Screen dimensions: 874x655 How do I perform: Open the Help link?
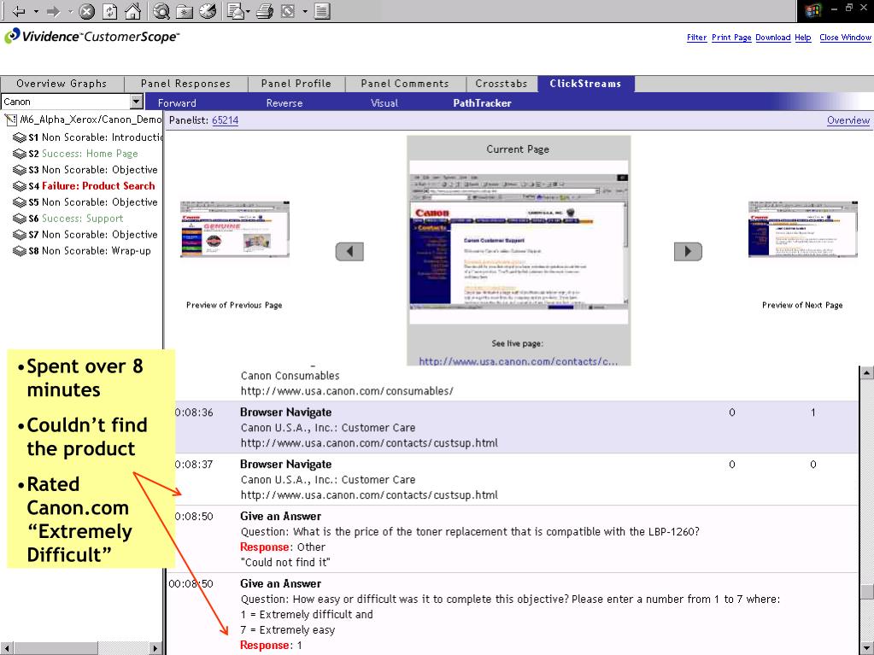pos(802,38)
